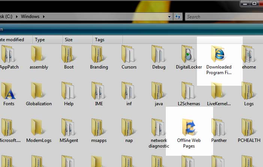
Task: Select the Downloaded Program Files folder icon
Action: click(218, 54)
